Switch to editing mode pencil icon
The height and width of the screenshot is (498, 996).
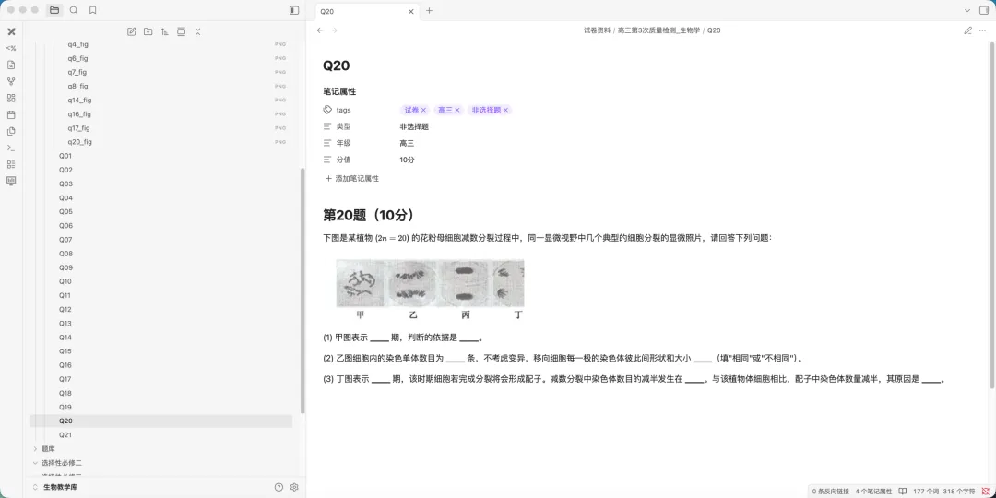tap(968, 30)
